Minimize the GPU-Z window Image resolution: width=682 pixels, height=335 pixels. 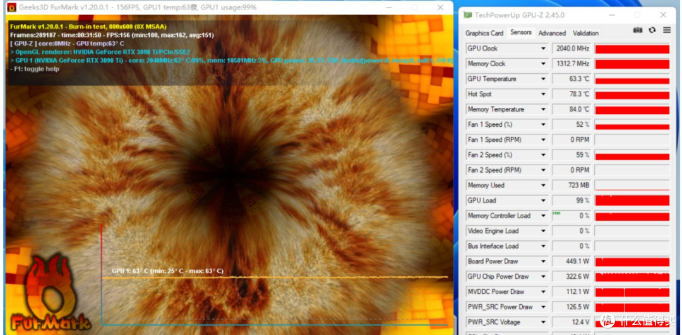612,15
